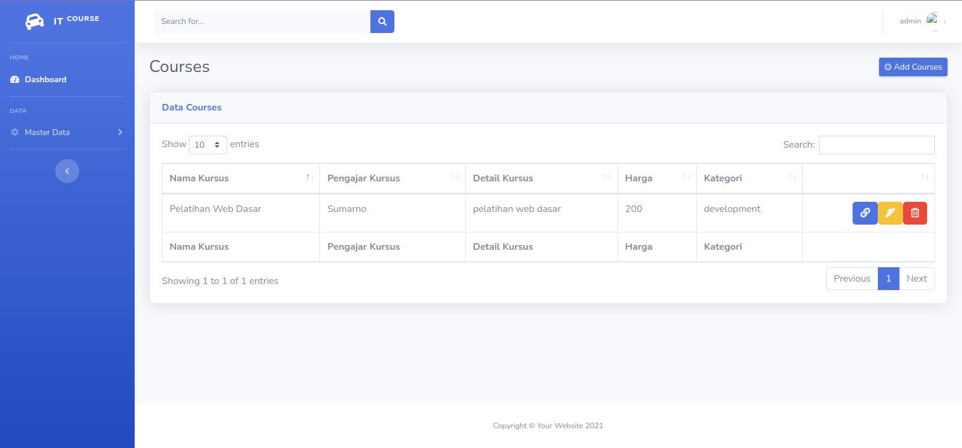962x448 pixels.
Task: Expand the Master Data menu
Action: coord(67,132)
